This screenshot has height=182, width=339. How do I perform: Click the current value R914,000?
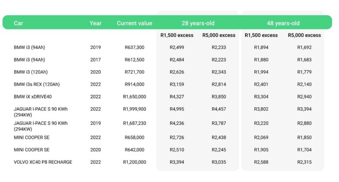point(134,84)
